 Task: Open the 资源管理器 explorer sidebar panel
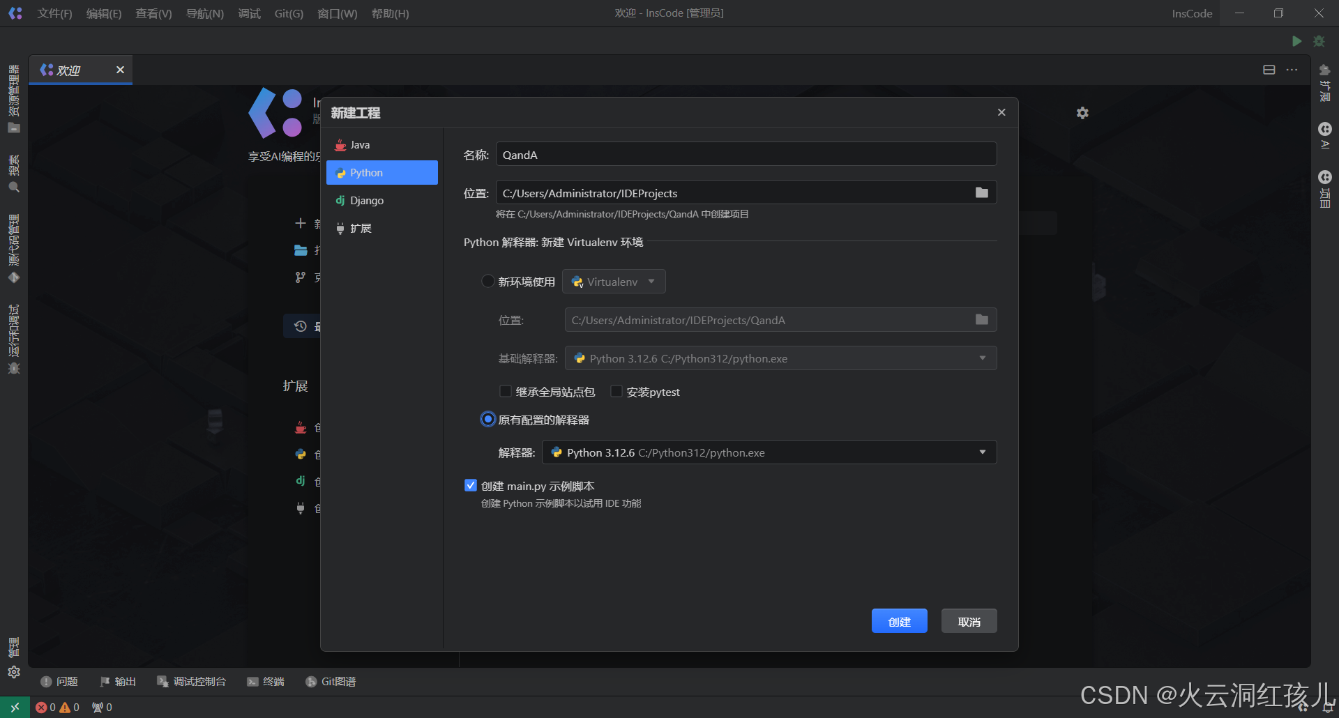click(x=14, y=99)
